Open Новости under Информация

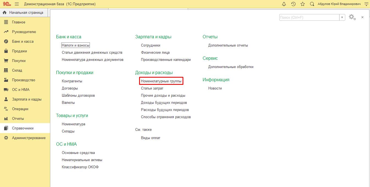coord(215,88)
